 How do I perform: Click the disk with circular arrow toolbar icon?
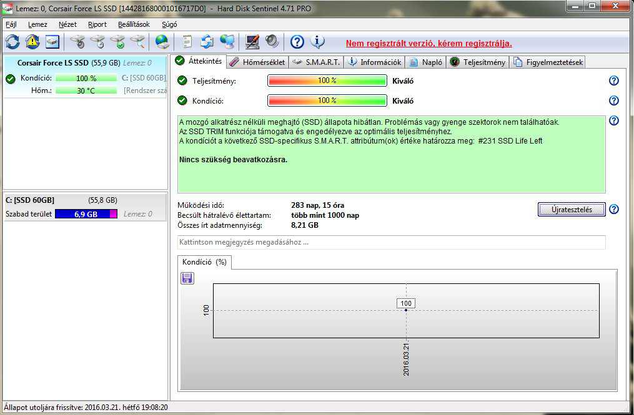(98, 42)
